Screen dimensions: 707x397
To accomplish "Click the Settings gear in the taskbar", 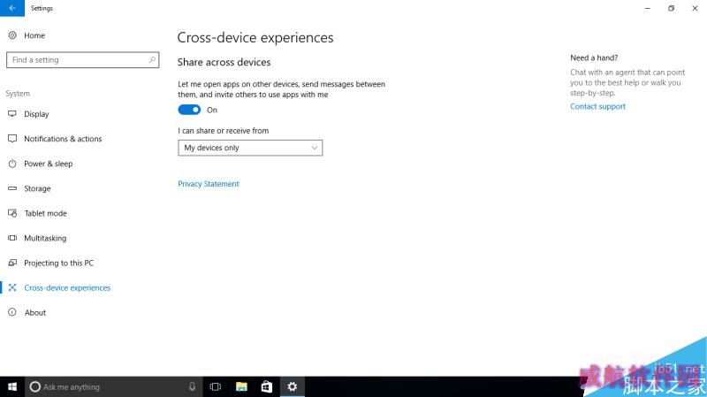I will pyautogui.click(x=293, y=386).
